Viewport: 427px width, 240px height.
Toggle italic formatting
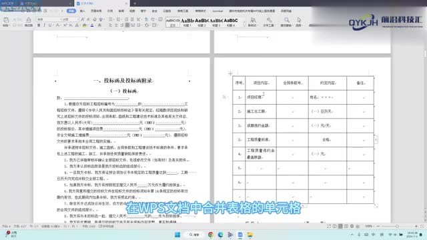[x=44, y=25]
